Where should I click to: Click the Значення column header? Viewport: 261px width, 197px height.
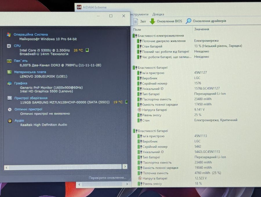[202, 29]
